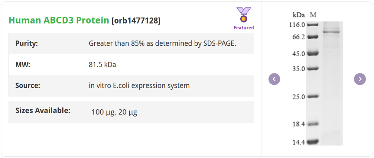Viewport: 374px width, 158px height.
Task: Click the catalog number orb1477128
Action: [136, 21]
